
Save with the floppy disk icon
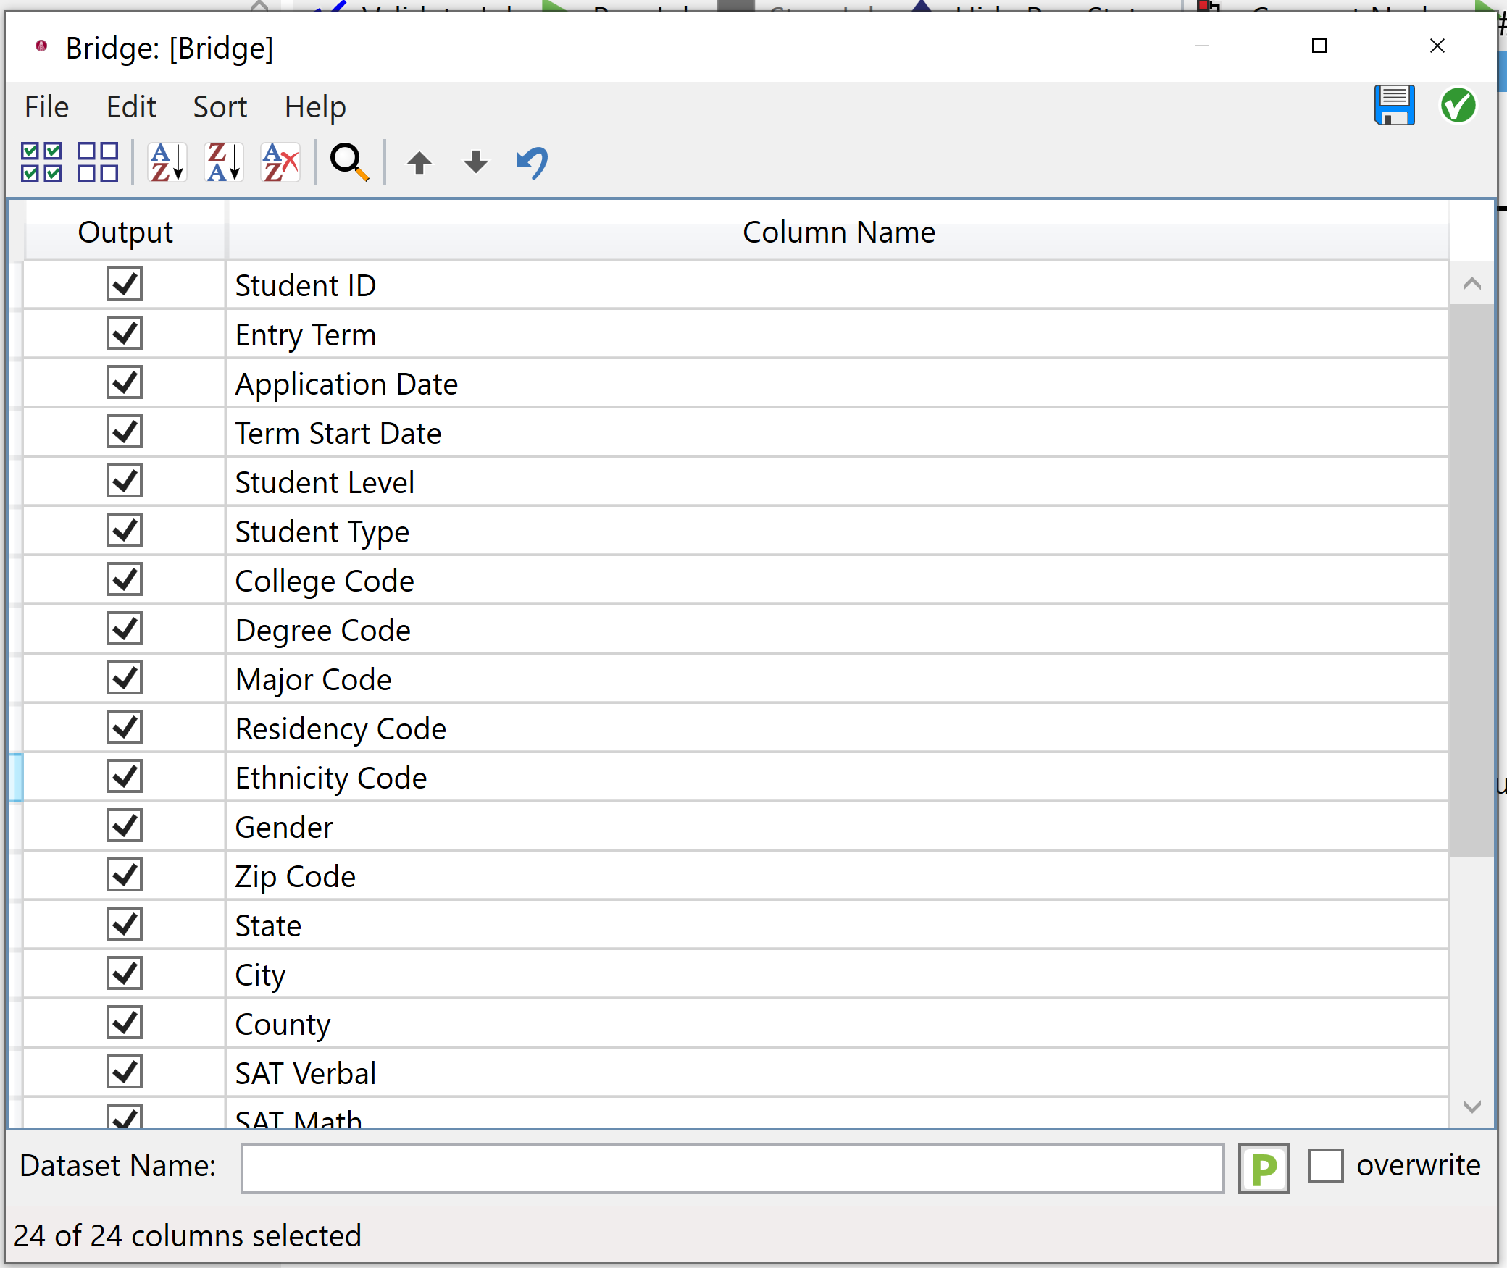tap(1394, 106)
